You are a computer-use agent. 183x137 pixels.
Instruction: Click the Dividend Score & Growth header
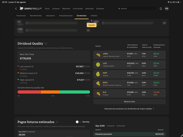point(159,46)
